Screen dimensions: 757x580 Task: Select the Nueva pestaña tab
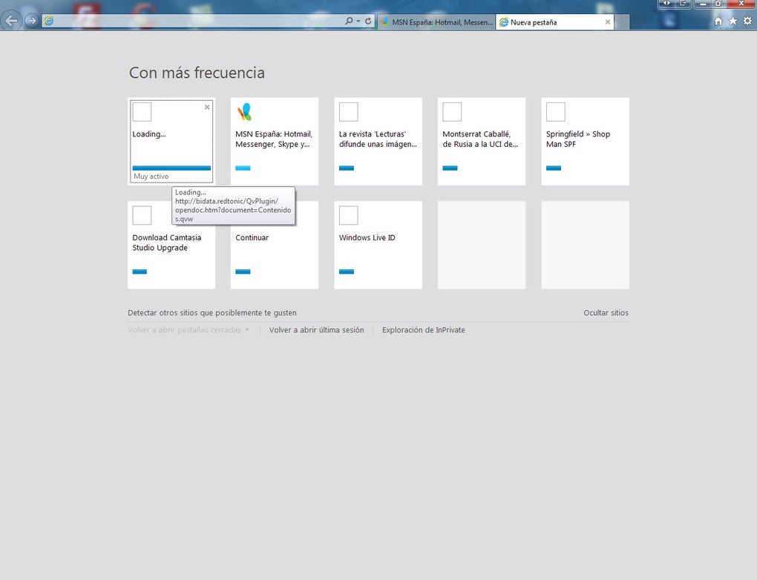554,22
